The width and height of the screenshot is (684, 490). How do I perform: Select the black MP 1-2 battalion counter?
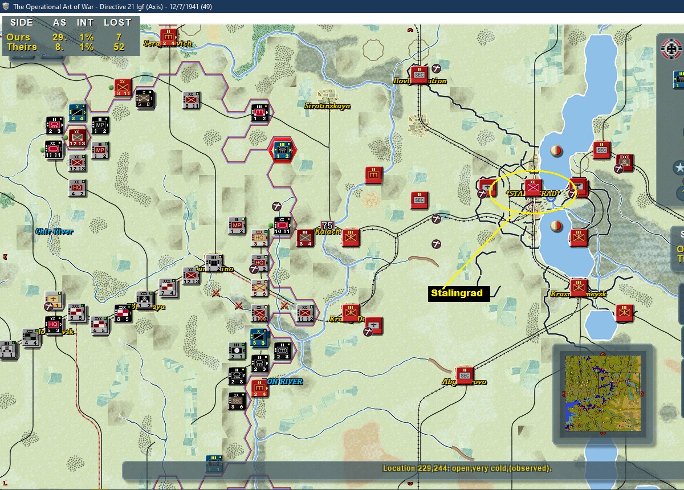100,125
